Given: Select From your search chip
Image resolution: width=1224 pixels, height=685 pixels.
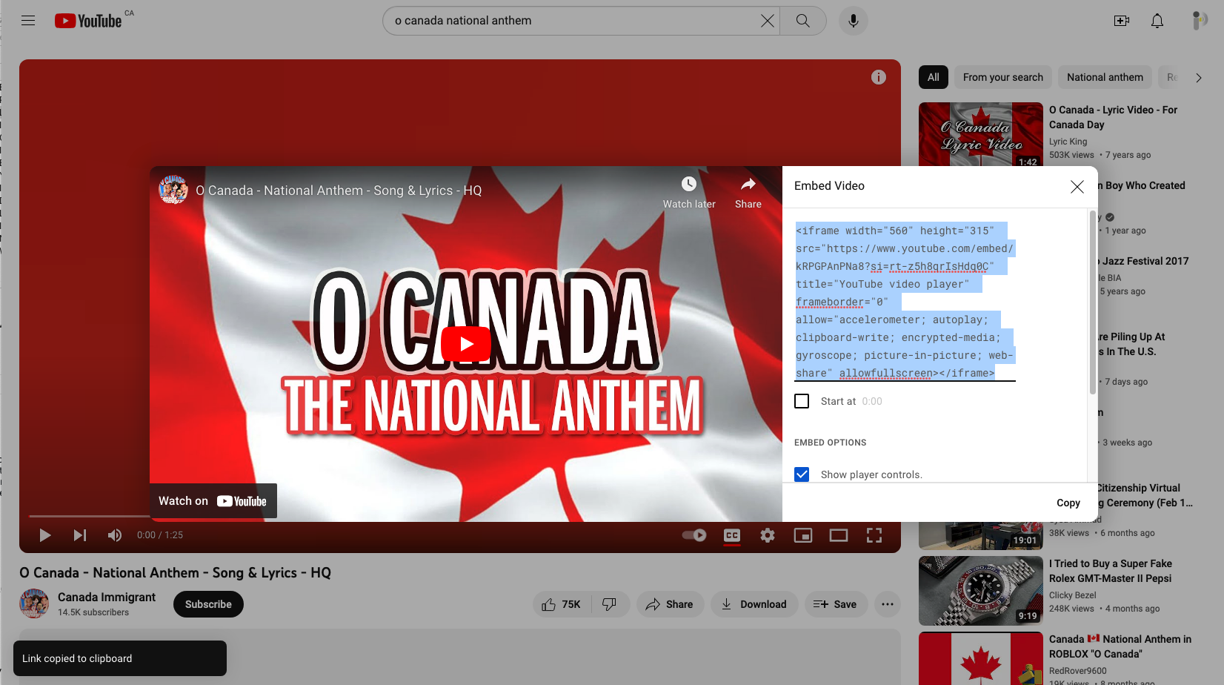Looking at the screenshot, I should [x=1003, y=77].
